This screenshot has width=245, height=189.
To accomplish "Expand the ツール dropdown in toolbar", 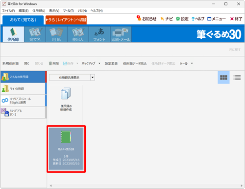I will click(x=192, y=63).
